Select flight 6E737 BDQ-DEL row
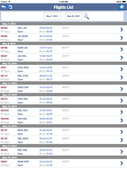127x169 pixels. [64, 132]
